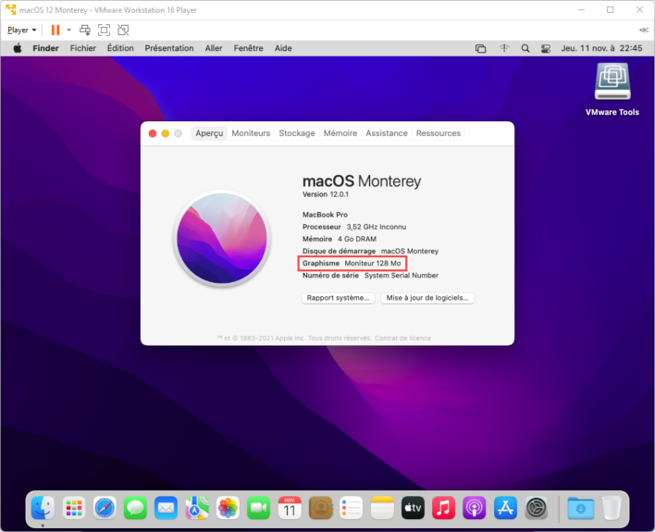The image size is (655, 532).
Task: Open the Apple menu
Action: (x=17, y=48)
